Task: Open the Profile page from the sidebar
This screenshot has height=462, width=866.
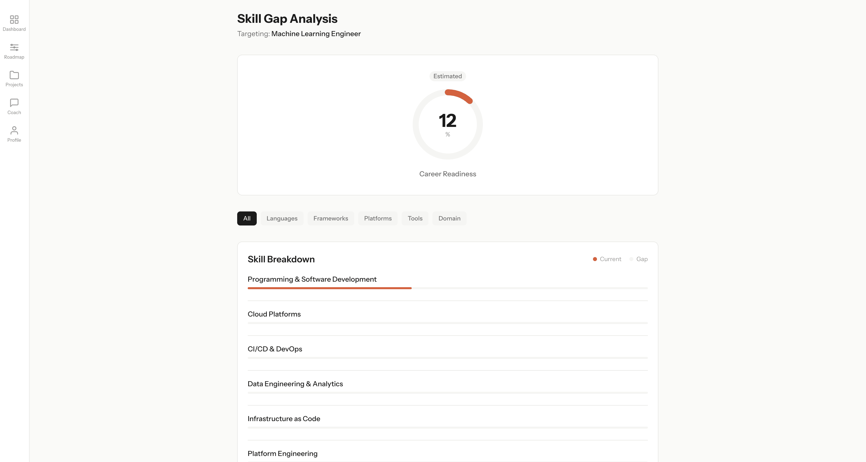Action: pyautogui.click(x=14, y=134)
